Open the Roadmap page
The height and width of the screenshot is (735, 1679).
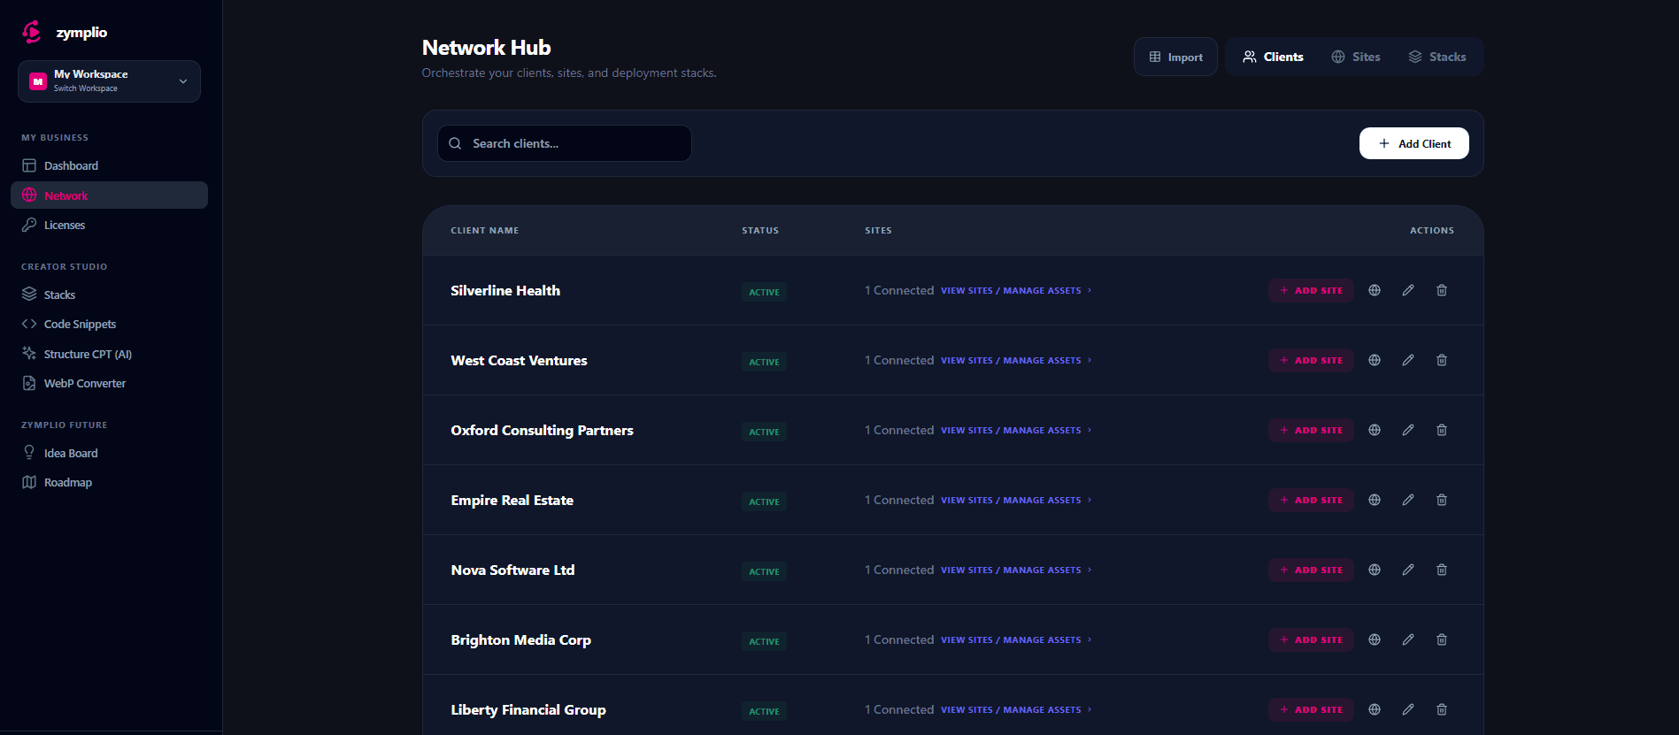[109, 482]
